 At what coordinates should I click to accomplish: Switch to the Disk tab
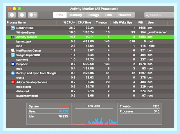(109, 15)
